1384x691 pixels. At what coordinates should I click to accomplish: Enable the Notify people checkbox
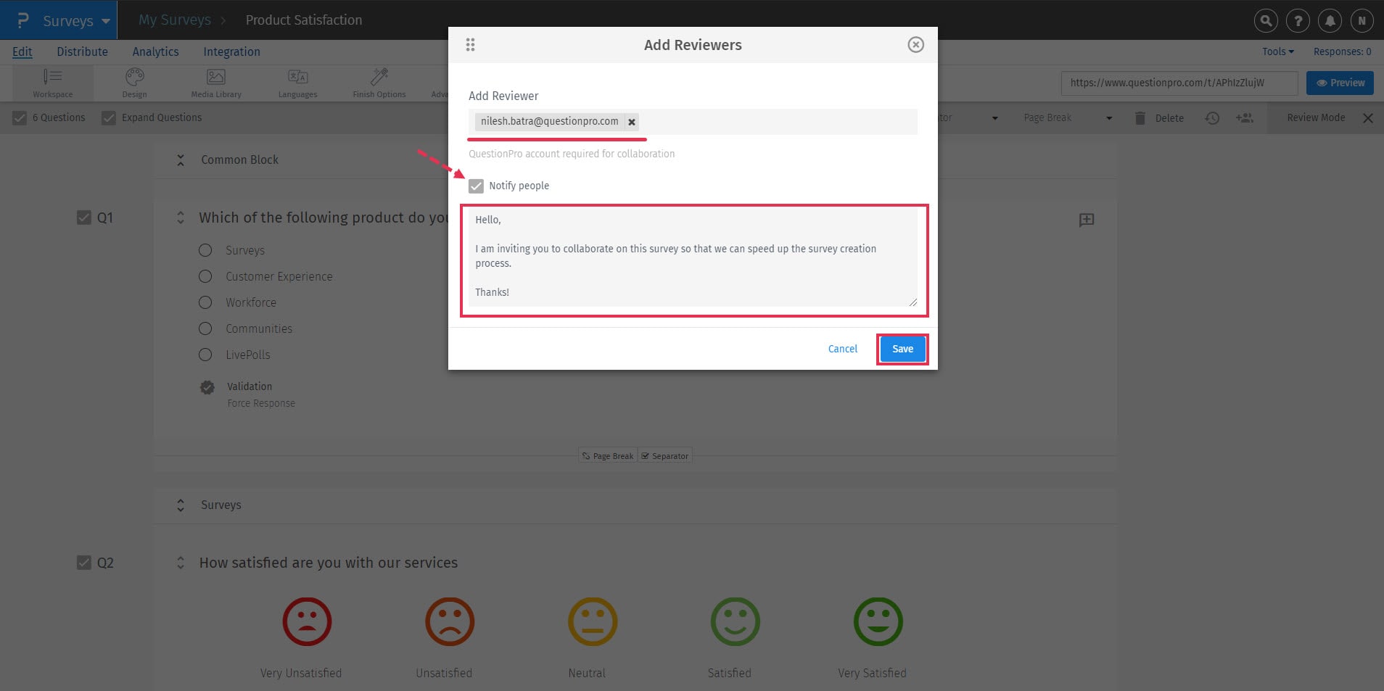click(476, 186)
